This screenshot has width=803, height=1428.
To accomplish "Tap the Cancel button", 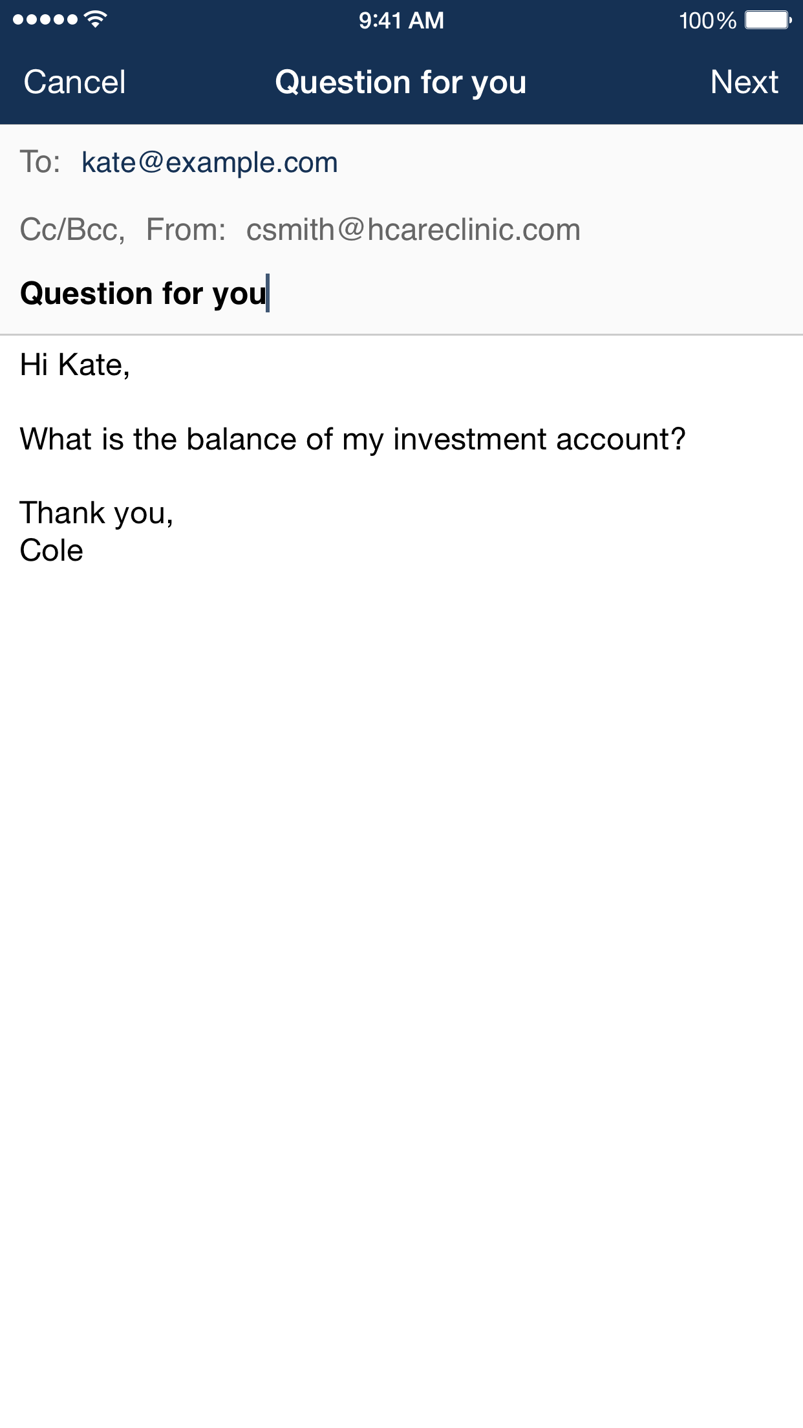I will click(x=74, y=82).
